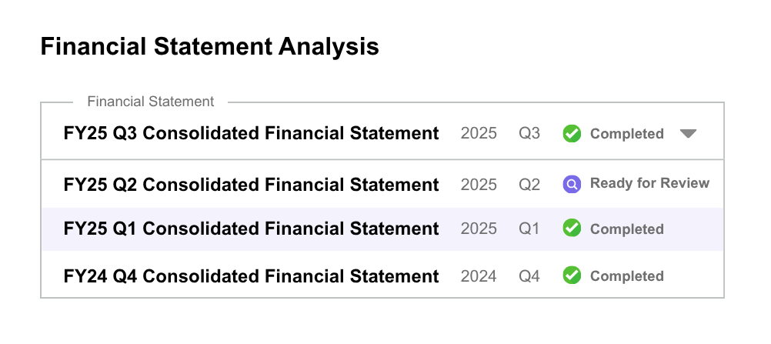Viewport: 771px width, 344px height.
Task: Click the Q1 quarter label in highlighted row
Action: click(x=529, y=229)
